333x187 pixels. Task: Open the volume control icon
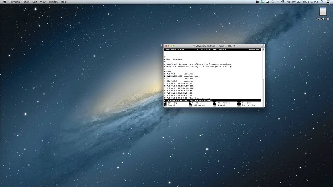point(288,2)
